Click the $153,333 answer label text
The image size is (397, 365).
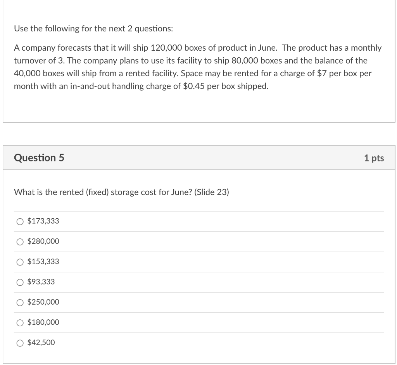click(x=43, y=262)
